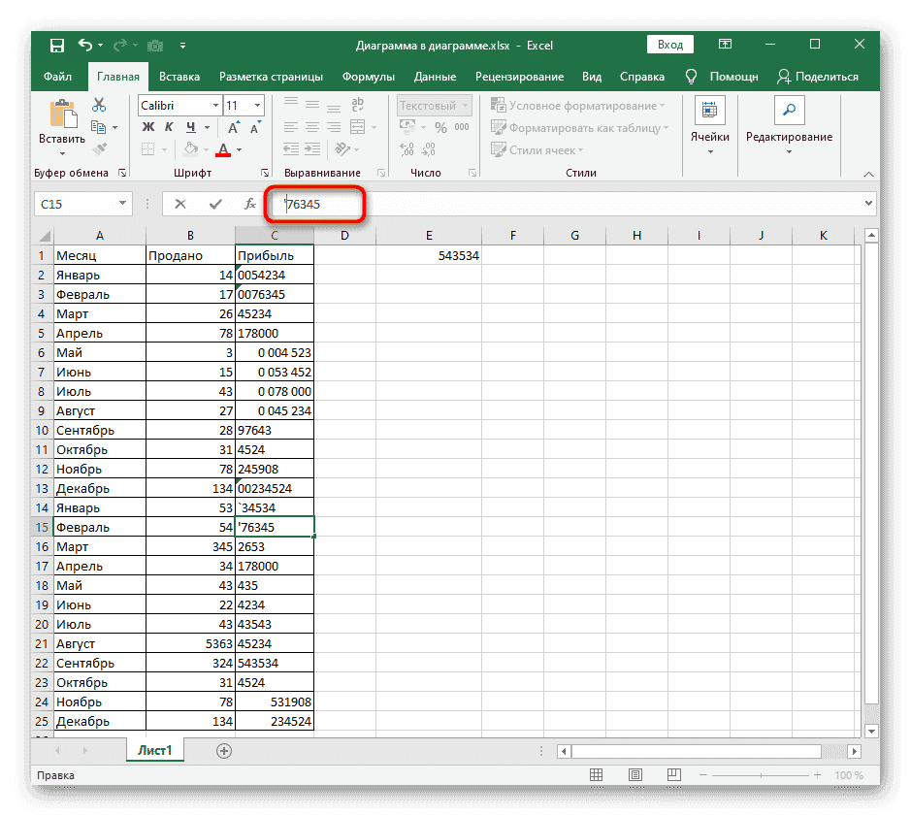Add a new sheet with the plus icon
911x816 pixels.
point(224,750)
